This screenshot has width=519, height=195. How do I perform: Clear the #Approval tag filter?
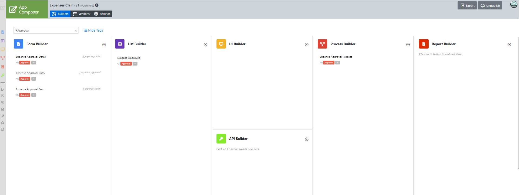pyautogui.click(x=76, y=31)
